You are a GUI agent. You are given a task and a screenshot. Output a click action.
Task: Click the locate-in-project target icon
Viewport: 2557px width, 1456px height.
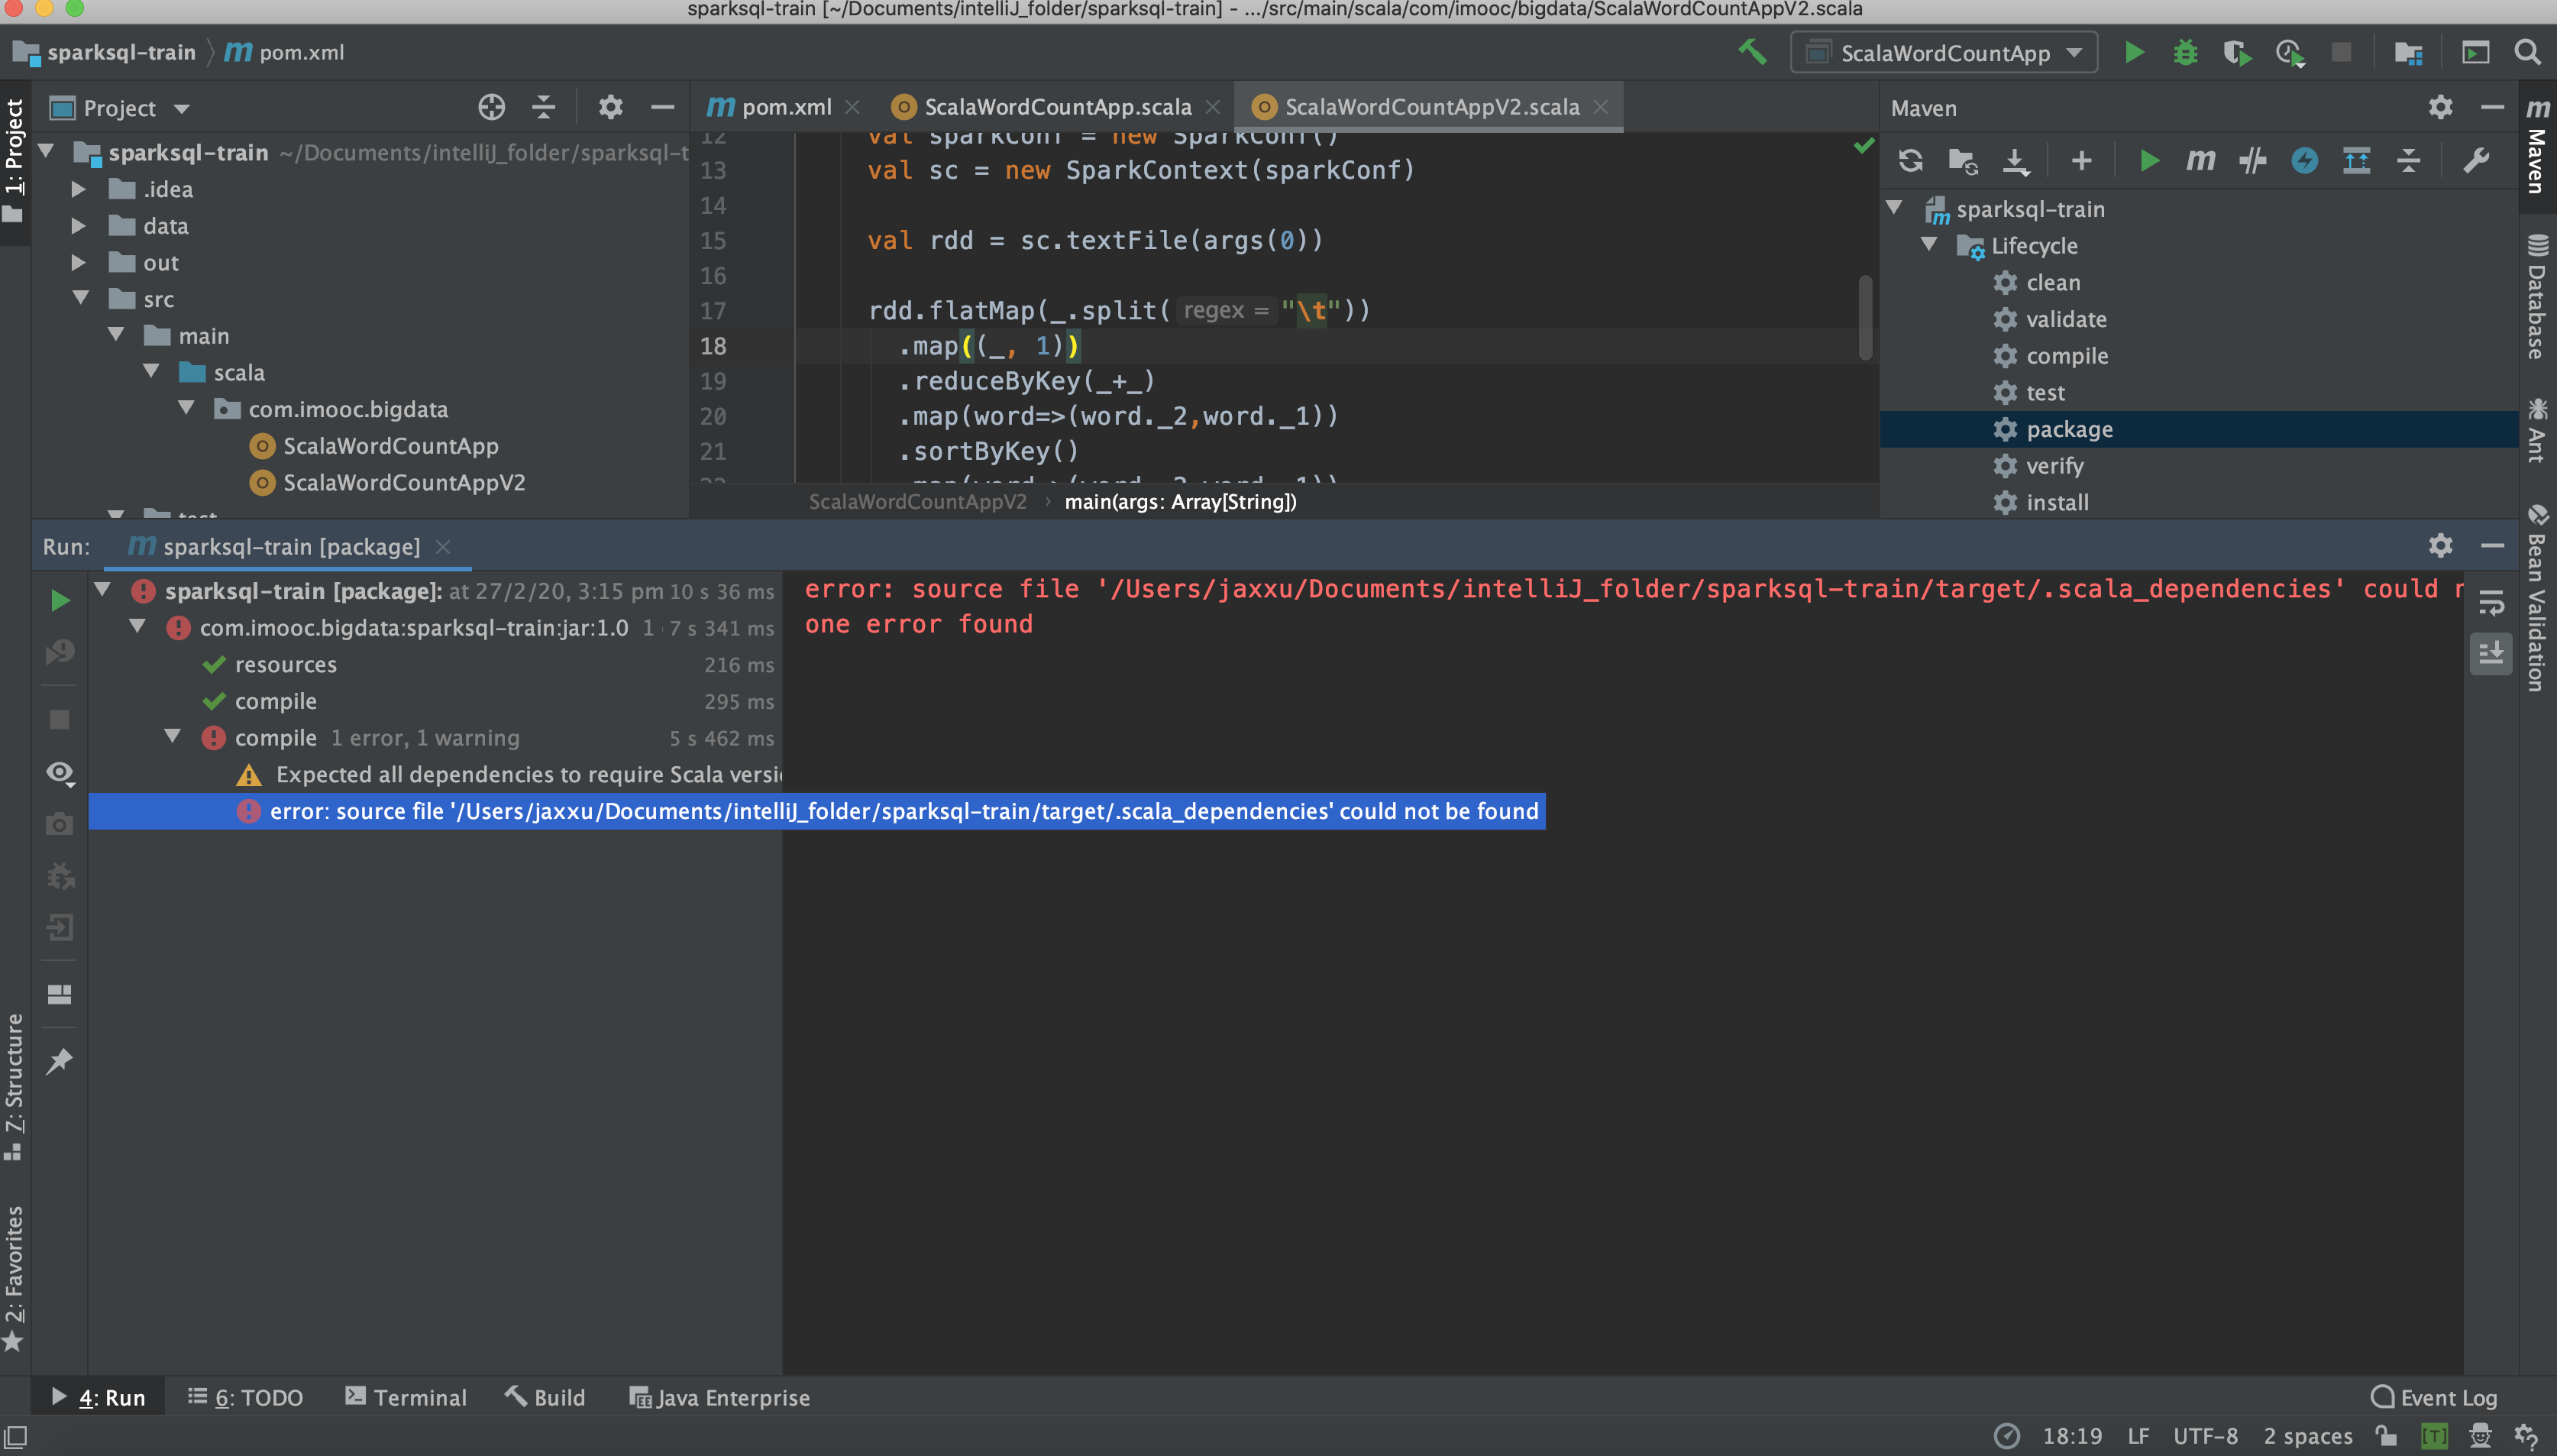point(491,107)
